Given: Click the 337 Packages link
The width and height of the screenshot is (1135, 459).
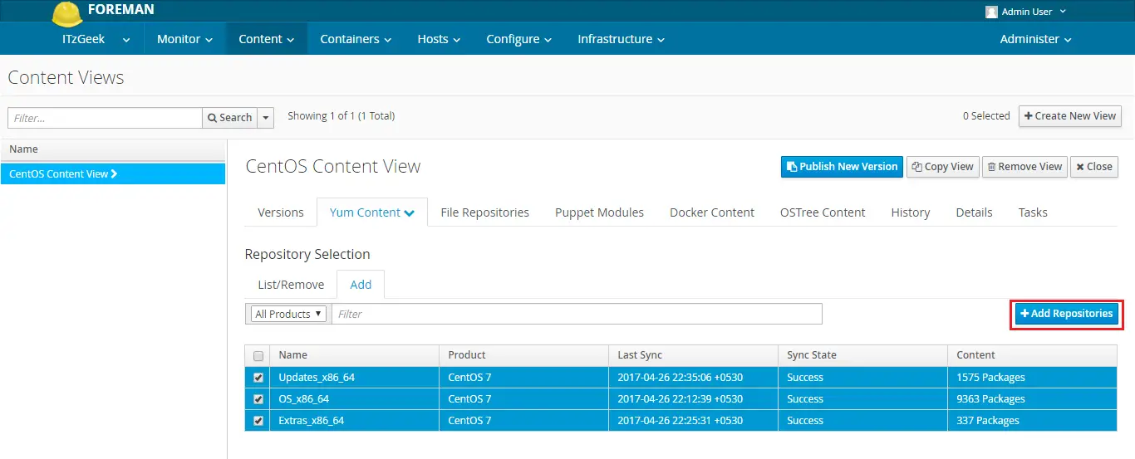Looking at the screenshot, I should click(x=987, y=421).
